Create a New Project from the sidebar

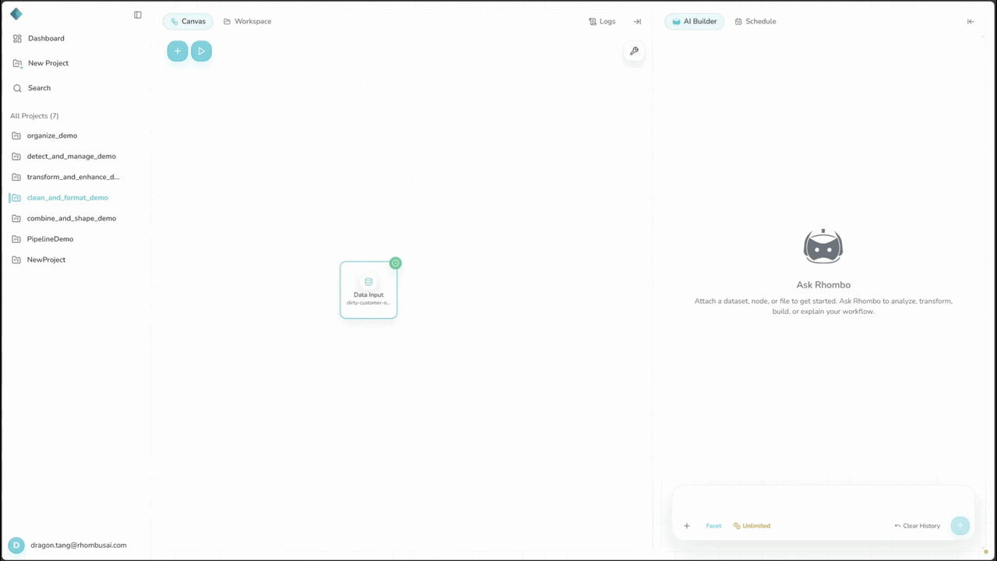tap(48, 63)
